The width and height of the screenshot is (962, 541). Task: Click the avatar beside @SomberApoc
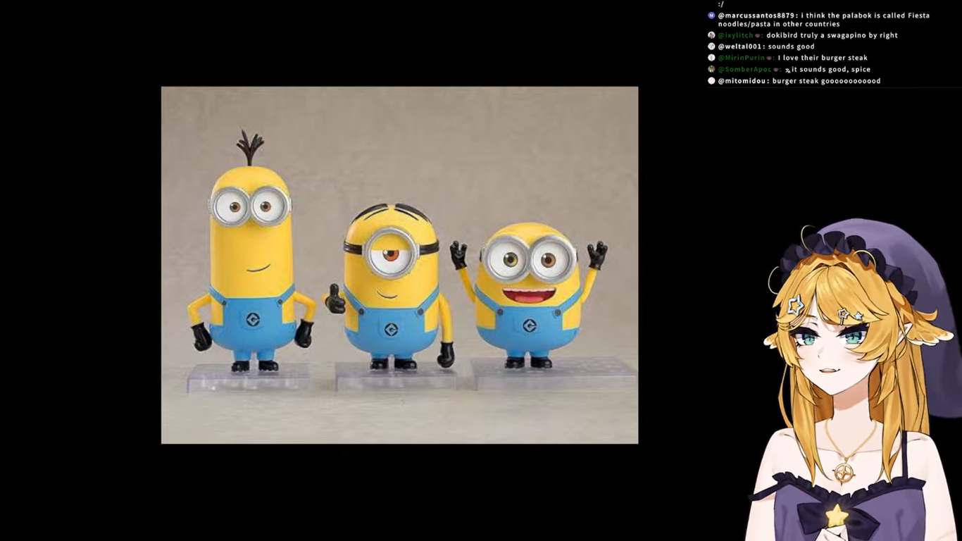(x=711, y=69)
